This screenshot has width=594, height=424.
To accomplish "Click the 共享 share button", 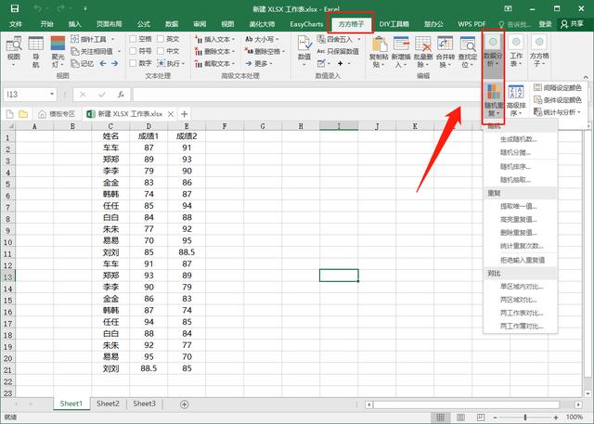I will 573,24.
